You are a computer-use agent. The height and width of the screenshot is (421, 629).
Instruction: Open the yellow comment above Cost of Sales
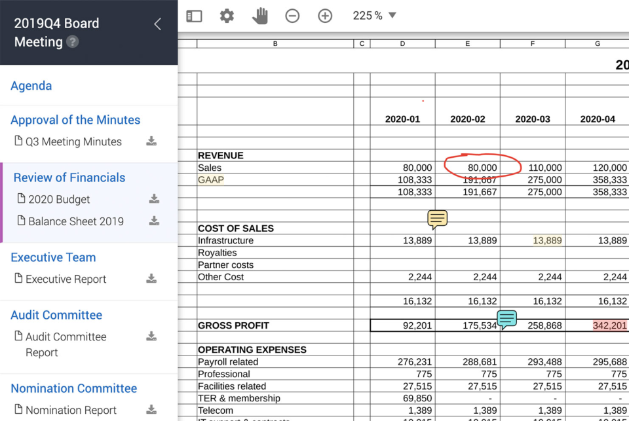pyautogui.click(x=436, y=219)
